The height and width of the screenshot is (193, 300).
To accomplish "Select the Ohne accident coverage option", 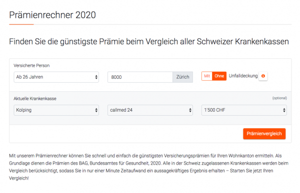I will point(219,76).
